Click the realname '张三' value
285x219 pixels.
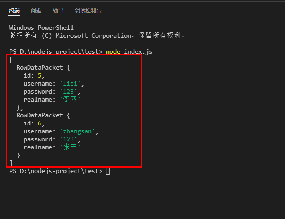[70, 147]
